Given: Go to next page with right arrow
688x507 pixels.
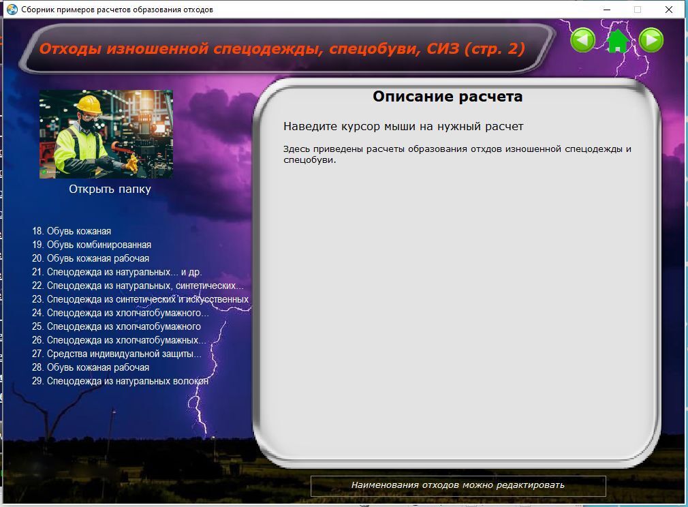Looking at the screenshot, I should click(x=651, y=40).
